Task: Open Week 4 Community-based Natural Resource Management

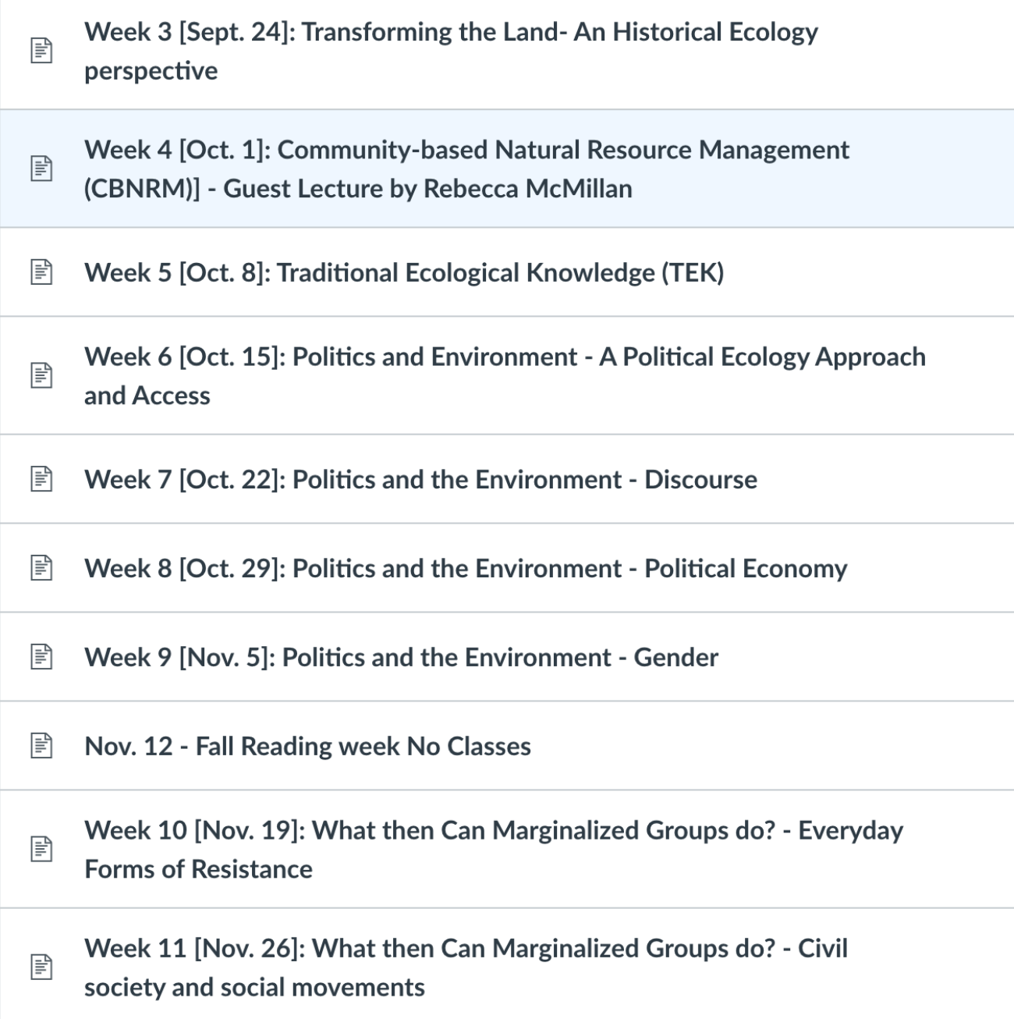Action: tap(466, 151)
